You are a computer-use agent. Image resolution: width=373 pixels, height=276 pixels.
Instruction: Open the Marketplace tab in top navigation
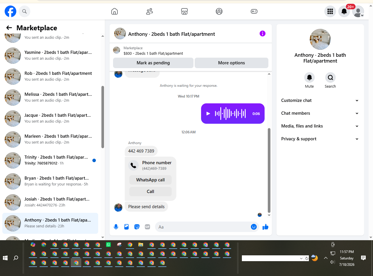point(184,11)
